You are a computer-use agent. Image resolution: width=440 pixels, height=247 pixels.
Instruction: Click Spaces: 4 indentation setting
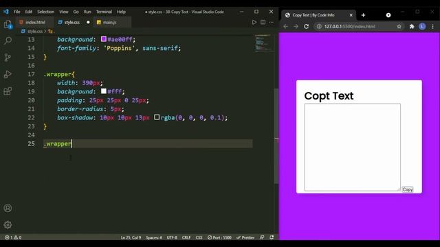coord(154,237)
